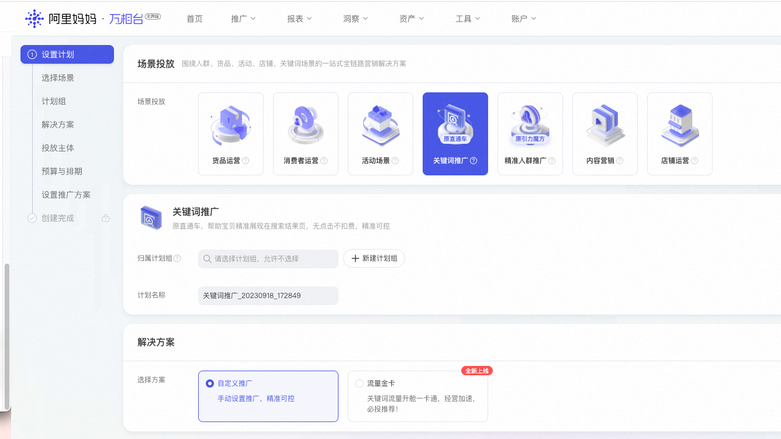Screen dimensions: 781x439
Task: Select the 精准人群推广 scene card
Action: tap(530, 134)
